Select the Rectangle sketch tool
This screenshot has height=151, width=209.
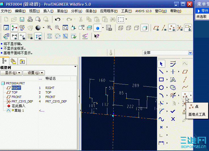161,80
